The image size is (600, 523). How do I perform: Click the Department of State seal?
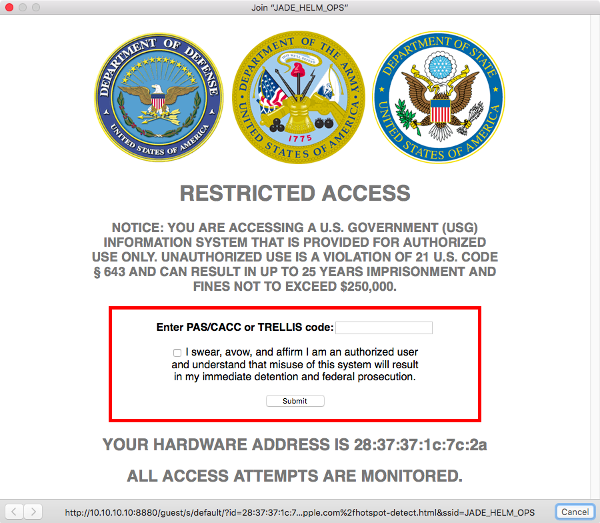439,97
